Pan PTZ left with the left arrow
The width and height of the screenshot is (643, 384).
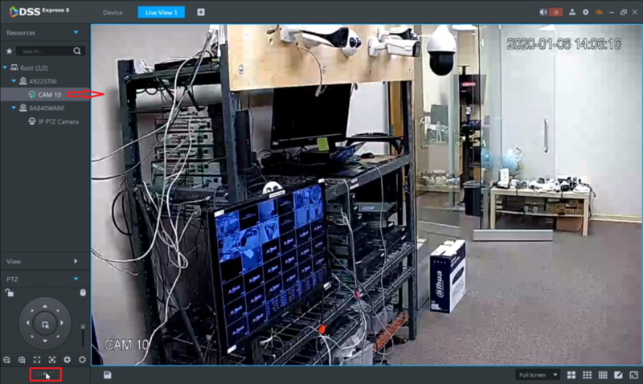pos(28,323)
